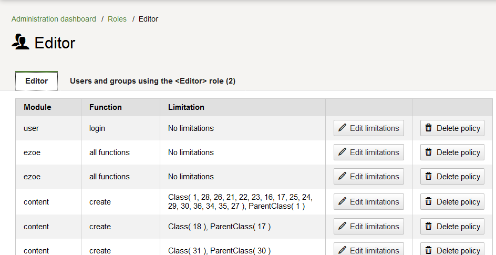Viewport: 496px width, 255px height.
Task: Select 'No limitations' in the user login row
Action: pos(191,128)
